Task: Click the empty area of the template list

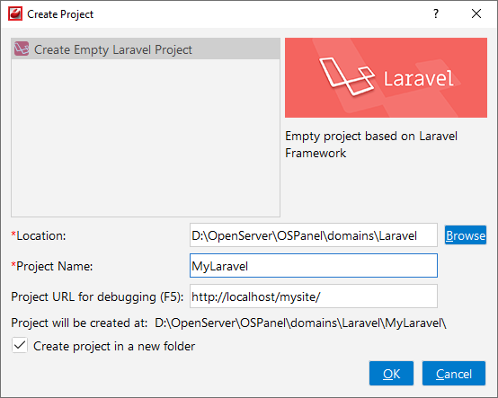Action: 146,138
